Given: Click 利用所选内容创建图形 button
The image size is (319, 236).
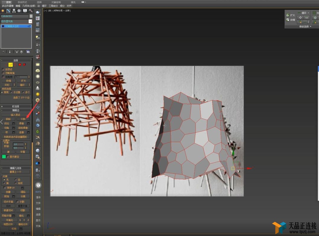Looking at the screenshot, I should tap(15, 137).
